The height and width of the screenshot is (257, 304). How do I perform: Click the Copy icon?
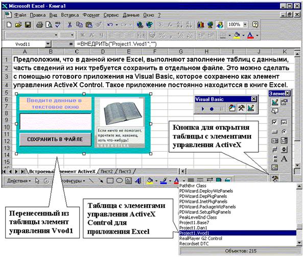click(x=79, y=25)
